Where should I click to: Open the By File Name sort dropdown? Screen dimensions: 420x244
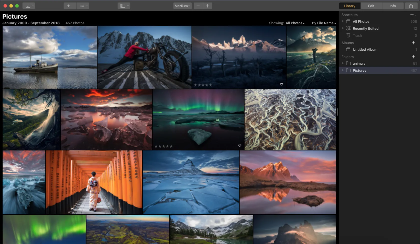(324, 23)
